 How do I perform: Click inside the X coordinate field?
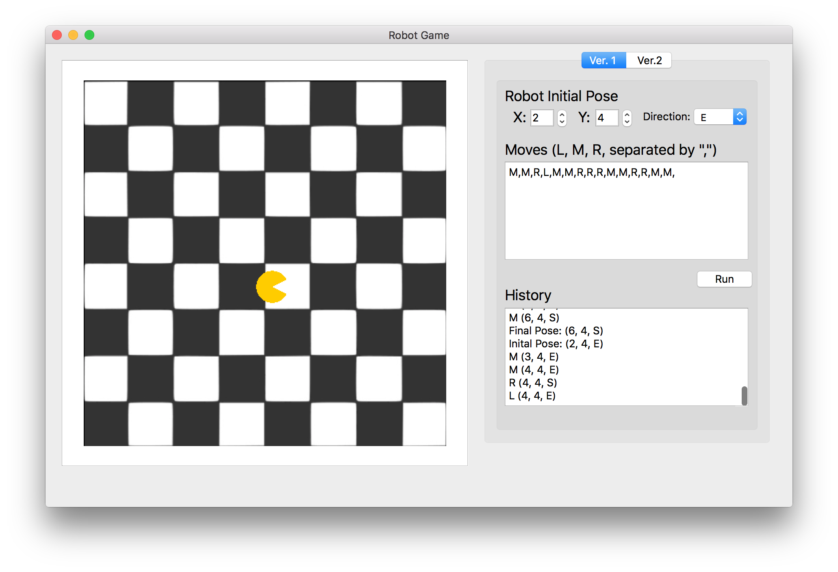542,118
